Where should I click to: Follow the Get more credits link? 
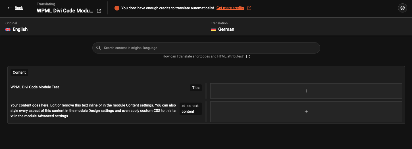click(230, 8)
